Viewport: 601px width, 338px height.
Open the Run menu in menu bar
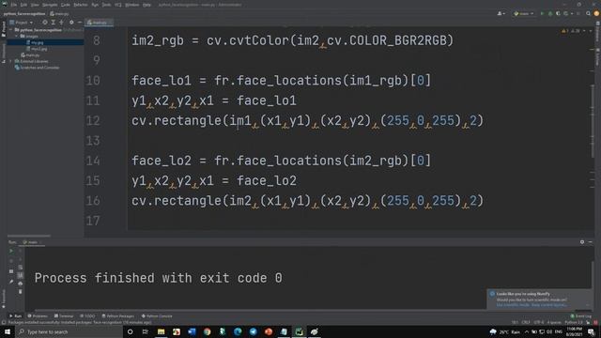click(95, 5)
